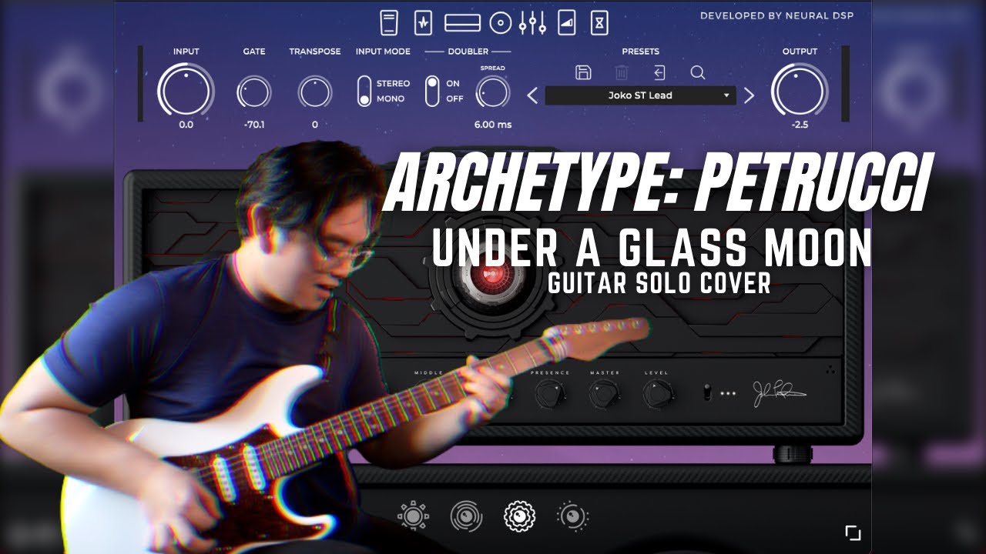Click the -70.1 gate value
Image resolution: width=986 pixels, height=554 pixels.
(x=253, y=125)
